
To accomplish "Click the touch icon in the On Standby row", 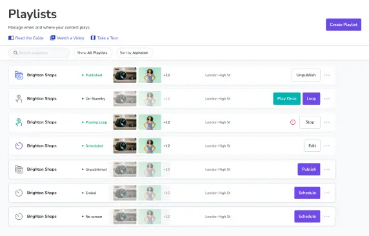I will point(19,99).
